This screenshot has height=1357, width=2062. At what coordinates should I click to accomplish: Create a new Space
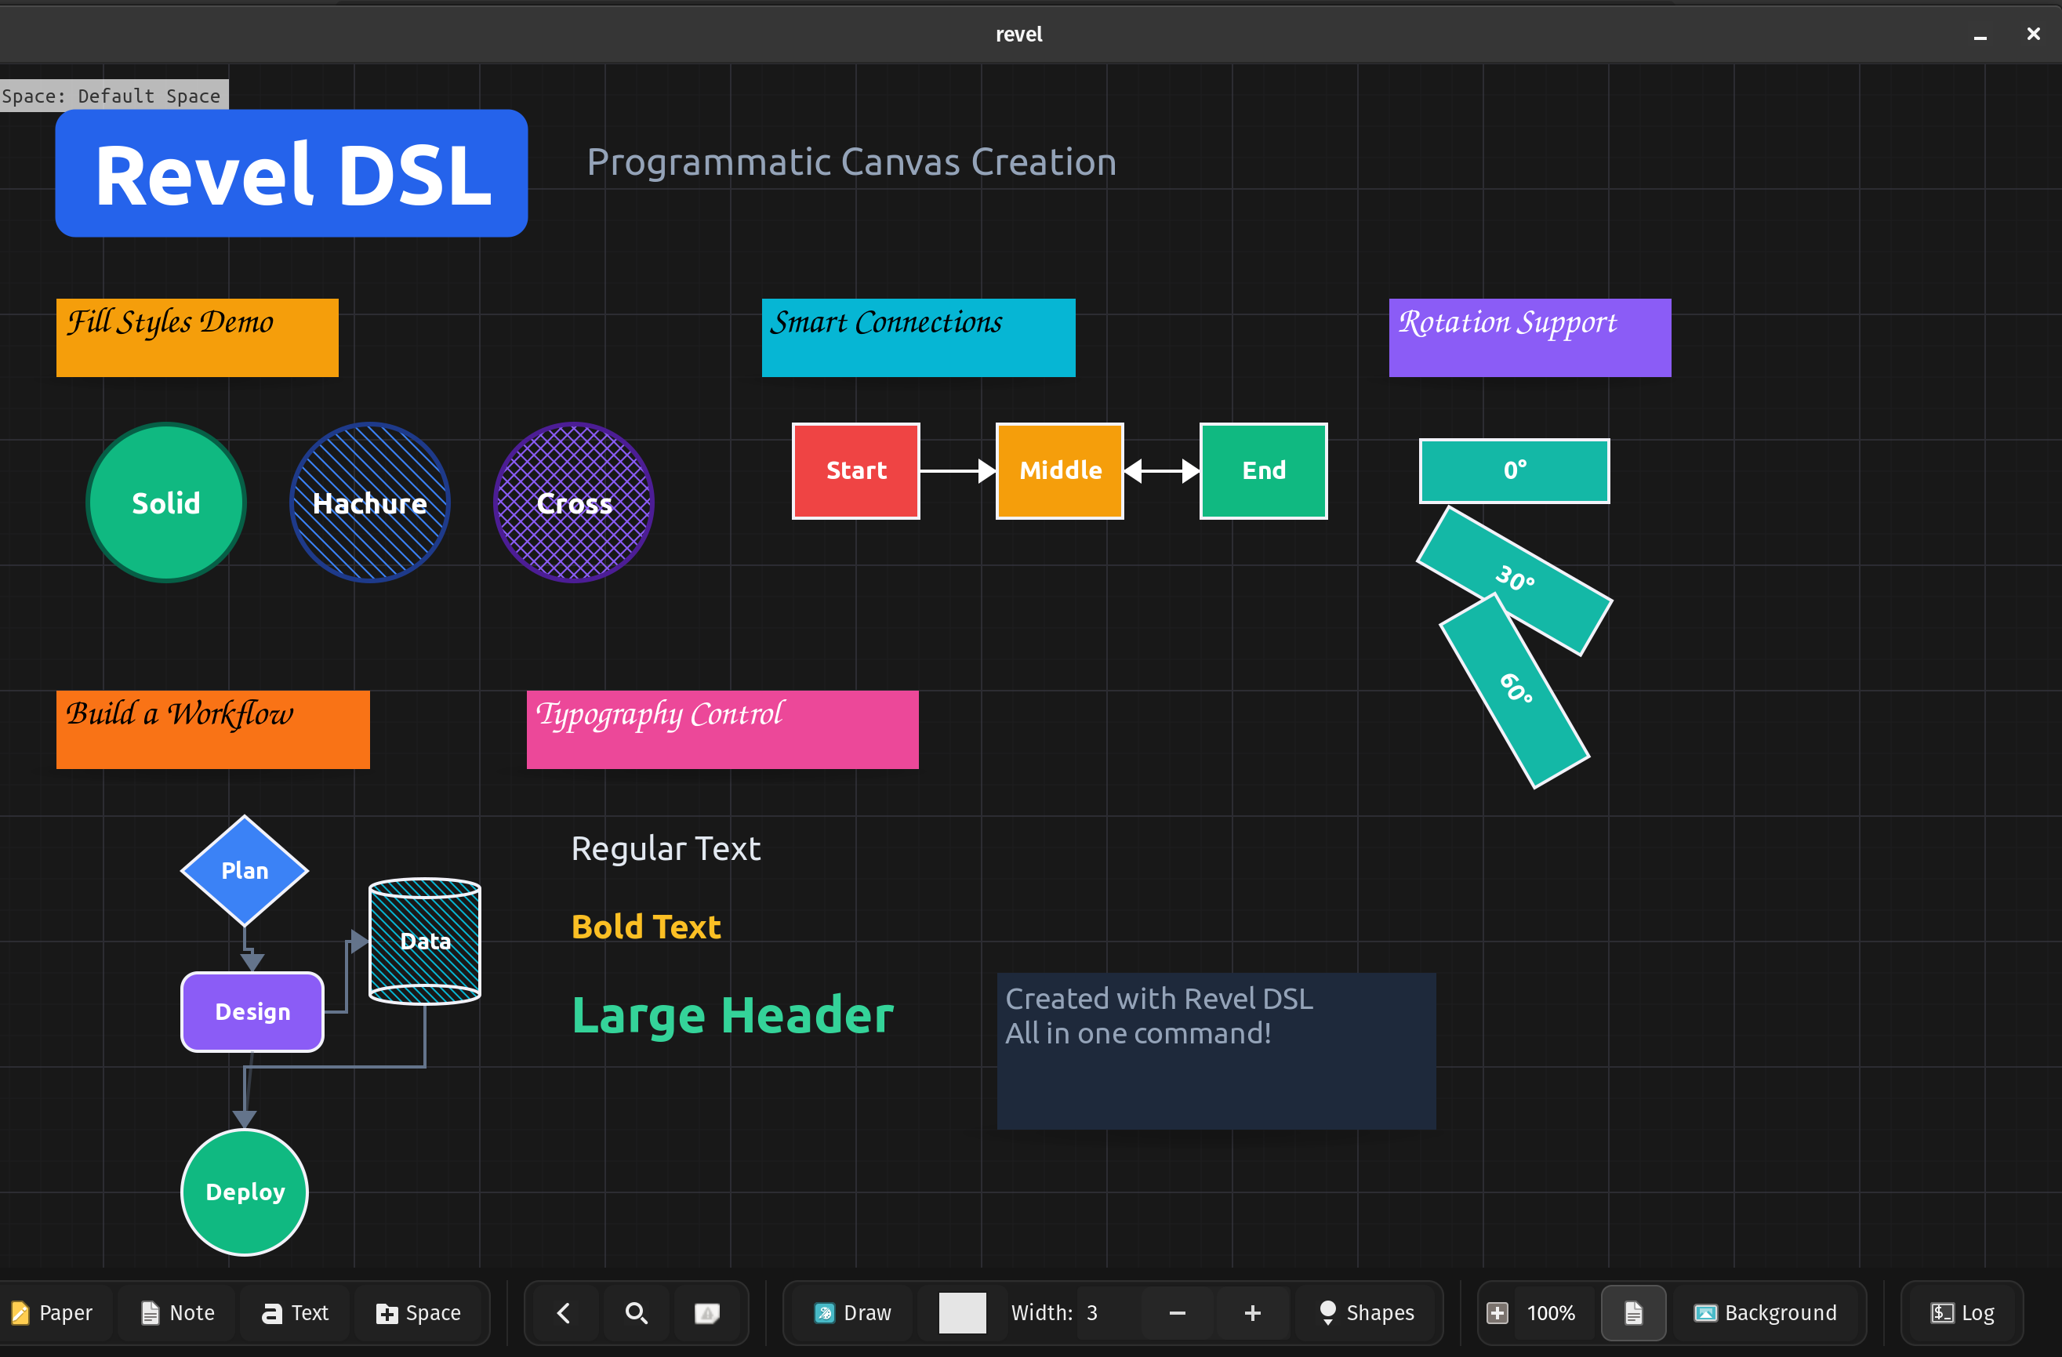coord(419,1313)
